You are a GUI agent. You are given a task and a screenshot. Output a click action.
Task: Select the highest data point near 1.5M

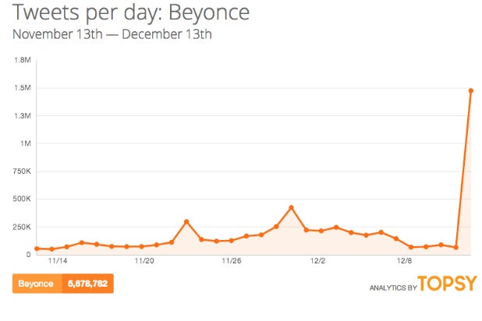click(470, 90)
